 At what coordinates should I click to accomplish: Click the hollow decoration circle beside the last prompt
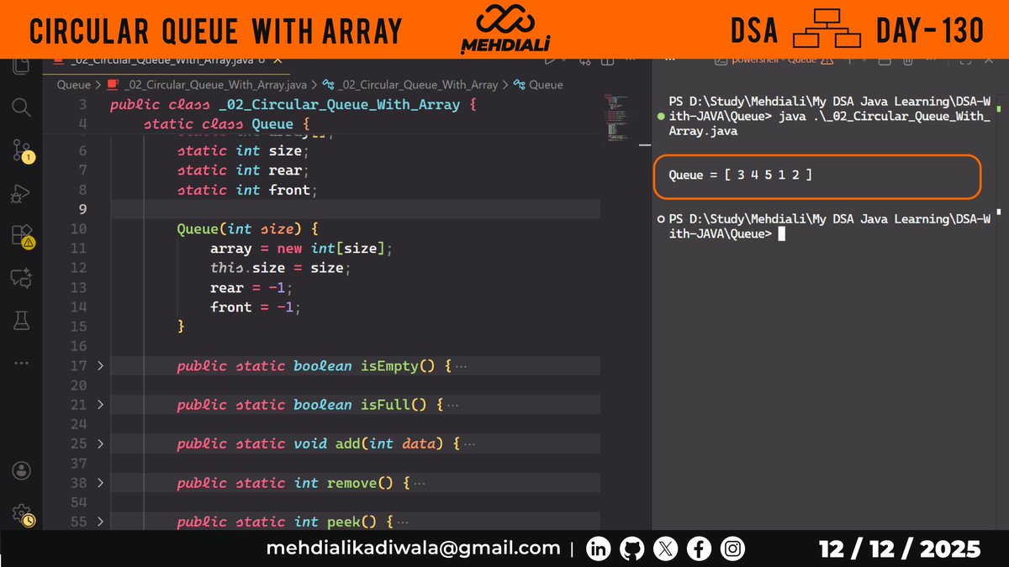click(661, 219)
